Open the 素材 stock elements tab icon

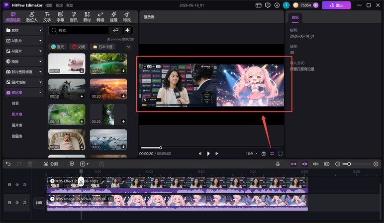pyautogui.click(x=87, y=17)
